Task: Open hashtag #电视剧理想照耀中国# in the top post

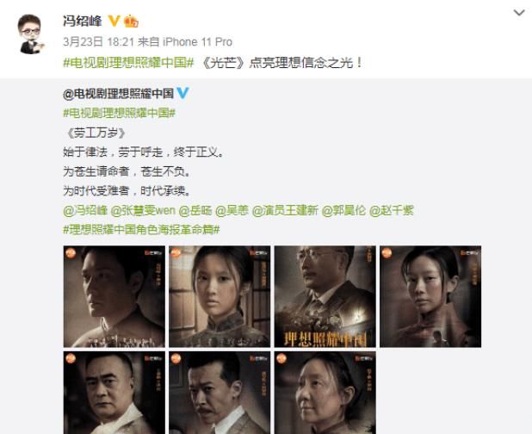Action: click(128, 63)
